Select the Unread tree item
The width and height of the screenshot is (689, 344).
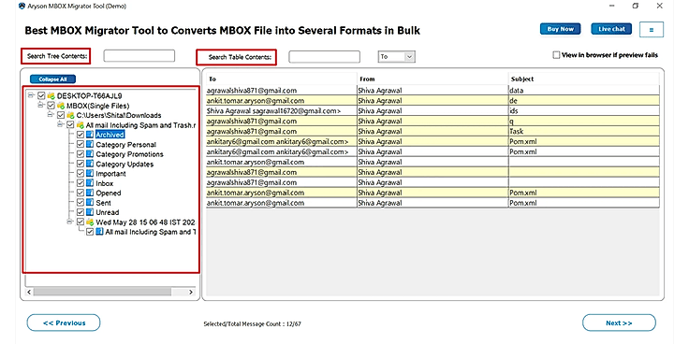tap(108, 212)
